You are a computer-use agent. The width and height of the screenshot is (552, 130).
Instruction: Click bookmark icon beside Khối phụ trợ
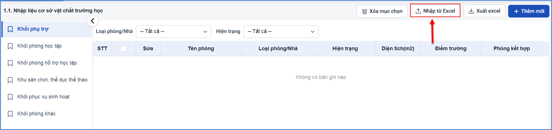pos(10,29)
